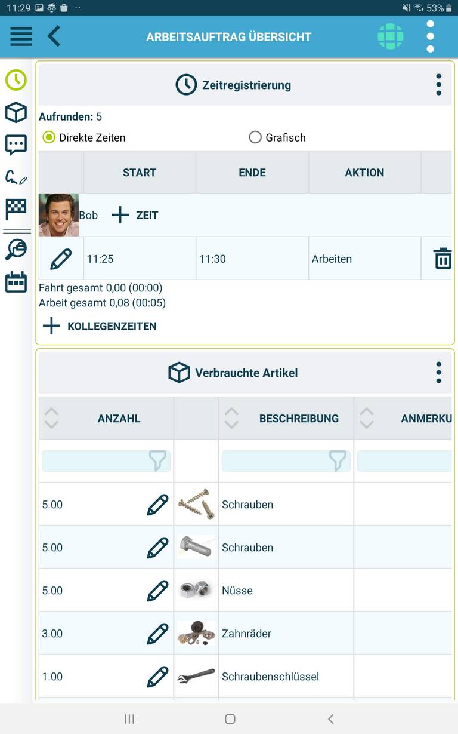This screenshot has height=734, width=458.
Task: Open the signature sidebar icon
Action: 16,177
